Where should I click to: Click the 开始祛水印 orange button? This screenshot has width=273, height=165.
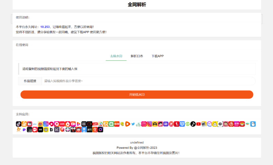coord(137,95)
